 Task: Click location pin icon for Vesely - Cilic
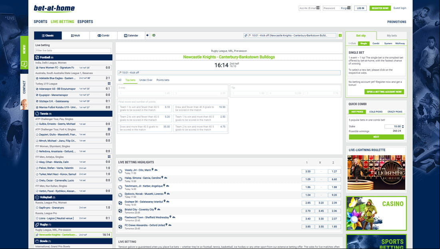(x=153, y=170)
